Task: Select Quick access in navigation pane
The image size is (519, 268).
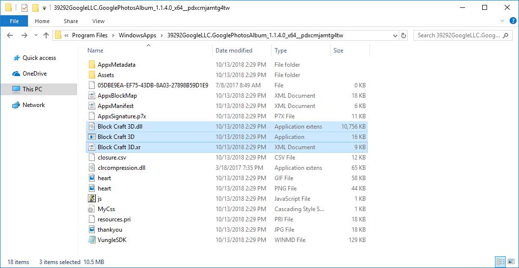Action: 39,58
